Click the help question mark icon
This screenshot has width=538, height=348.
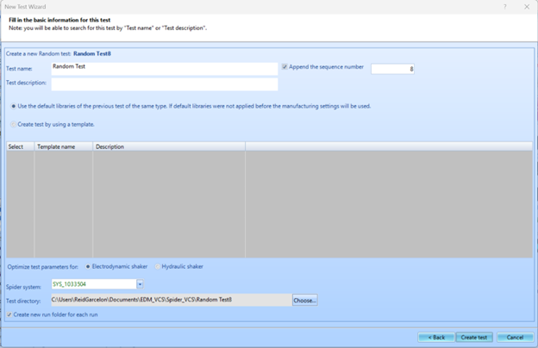(x=505, y=6)
